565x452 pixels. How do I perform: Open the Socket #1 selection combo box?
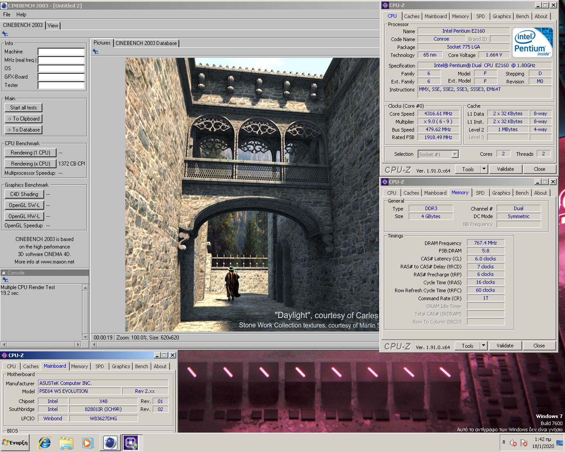tap(438, 154)
